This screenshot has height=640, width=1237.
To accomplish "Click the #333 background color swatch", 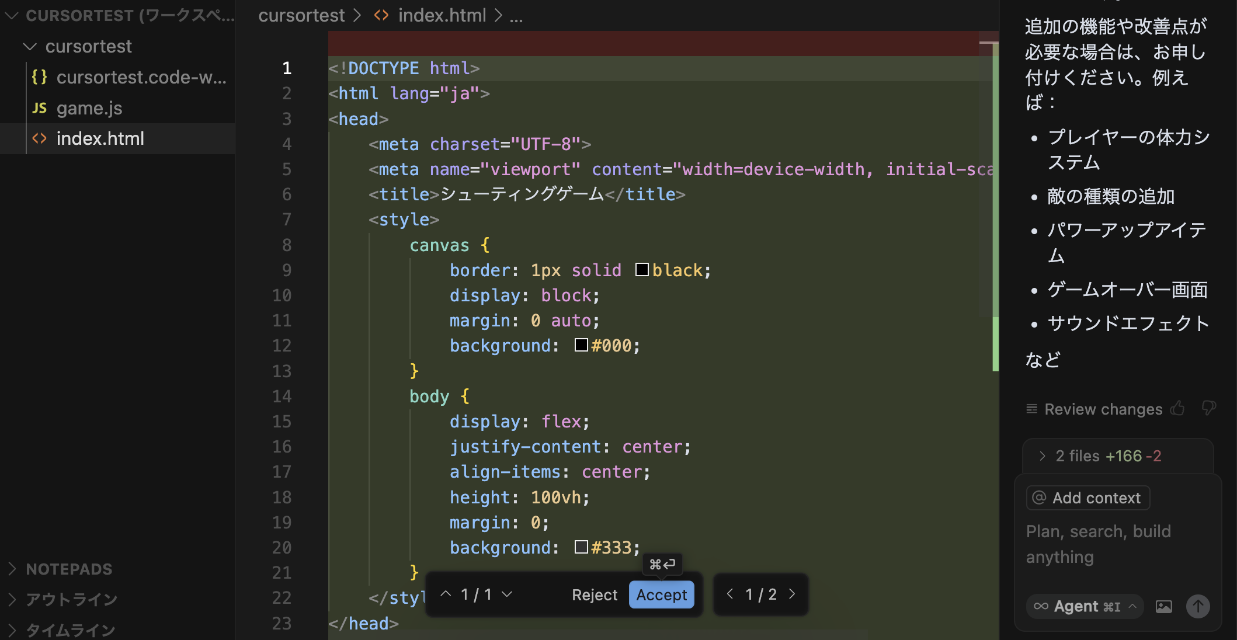I will tap(581, 547).
